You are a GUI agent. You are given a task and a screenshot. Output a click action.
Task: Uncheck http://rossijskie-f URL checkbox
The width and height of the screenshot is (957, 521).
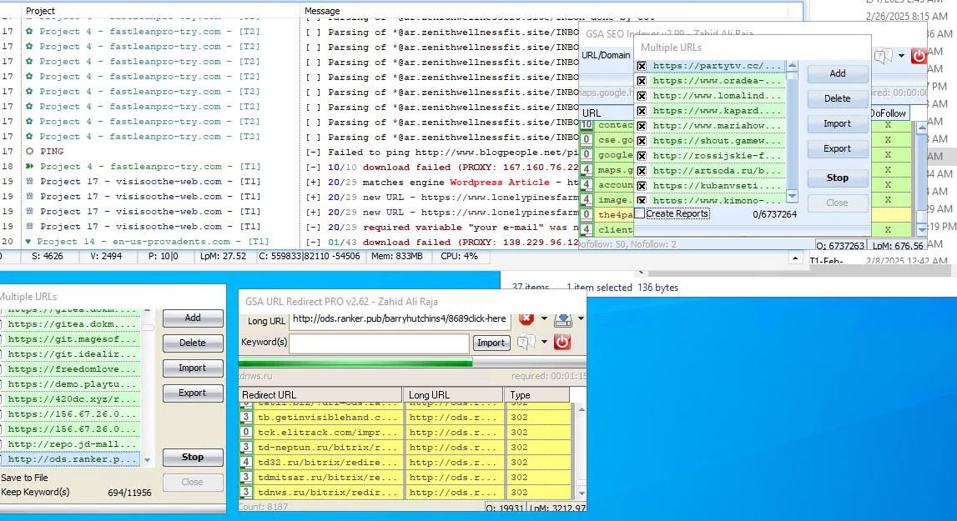click(642, 156)
